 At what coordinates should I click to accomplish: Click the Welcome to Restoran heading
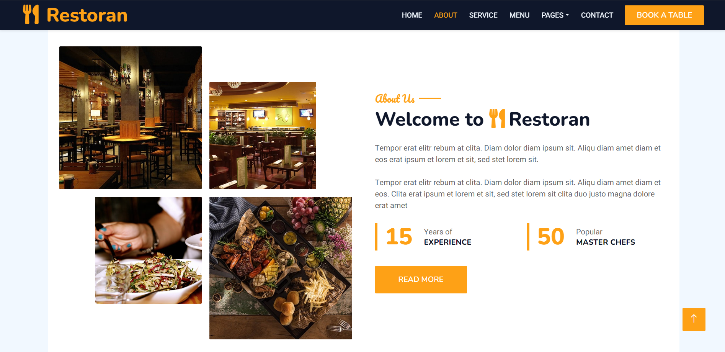482,119
